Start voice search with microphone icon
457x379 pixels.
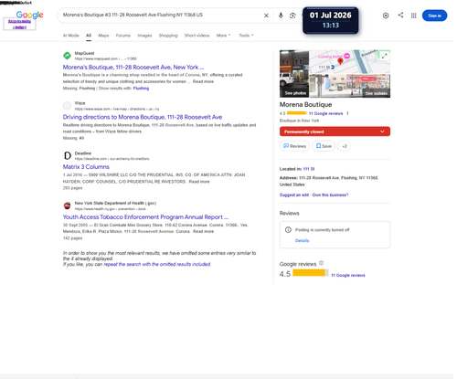tap(281, 16)
